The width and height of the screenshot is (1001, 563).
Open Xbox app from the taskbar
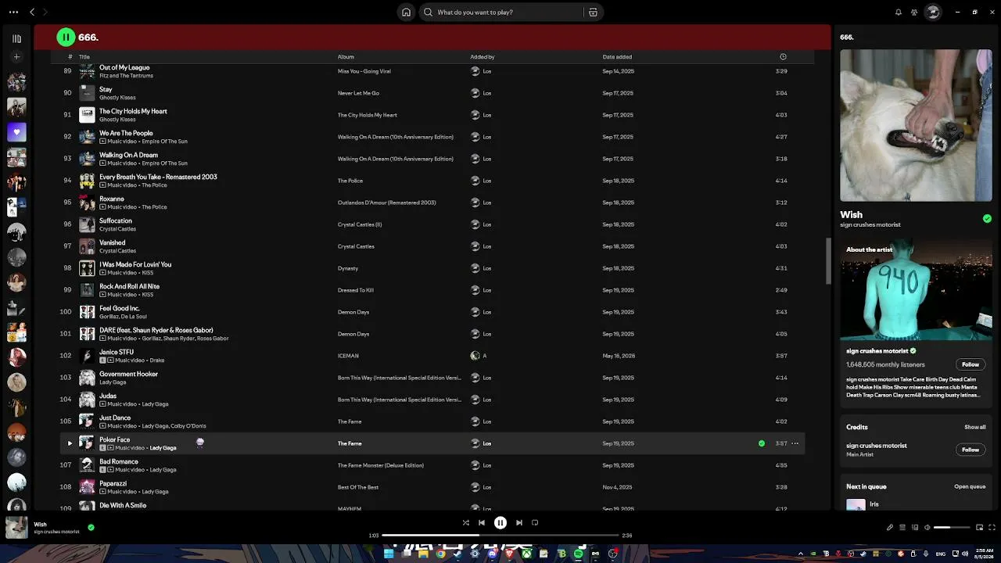[526, 554]
